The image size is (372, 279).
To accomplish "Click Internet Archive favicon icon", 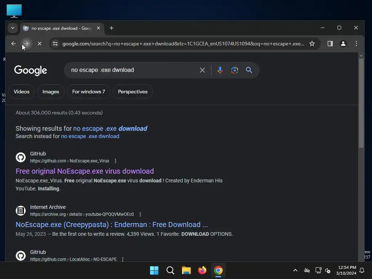I will tap(21, 211).
